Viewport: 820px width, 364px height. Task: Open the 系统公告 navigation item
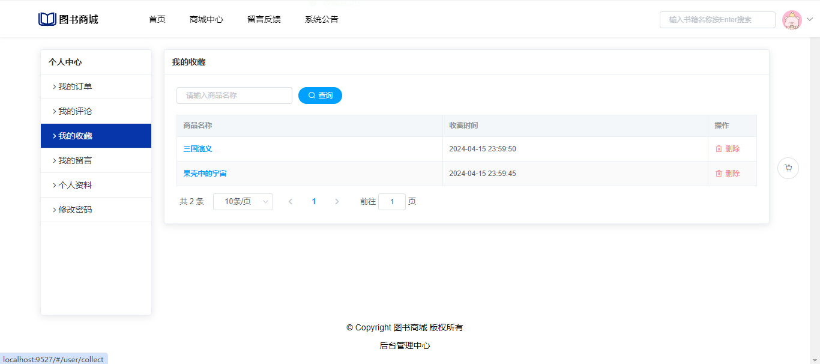321,19
